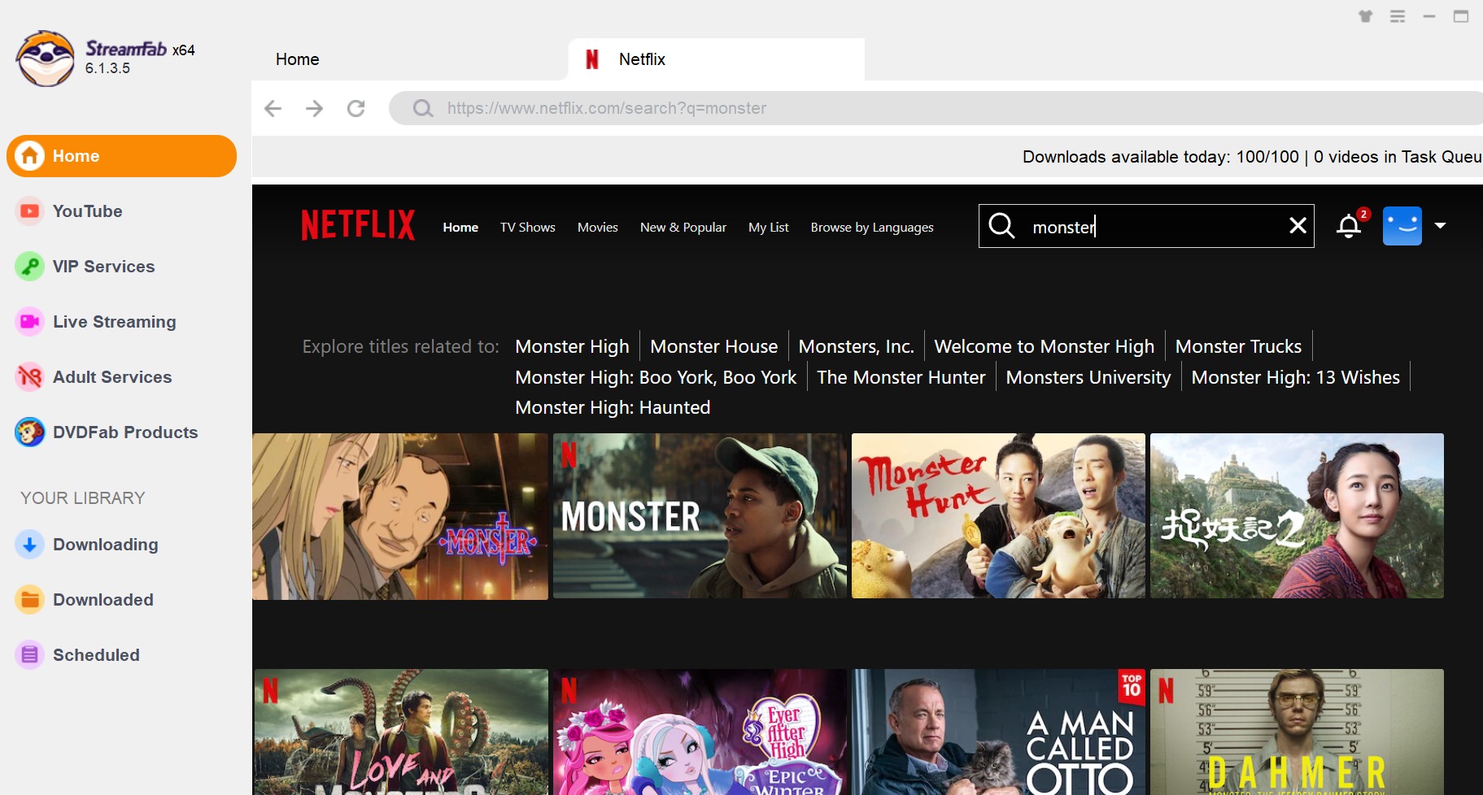The width and height of the screenshot is (1483, 795).
Task: Click the blue profile avatar
Action: click(x=1402, y=226)
